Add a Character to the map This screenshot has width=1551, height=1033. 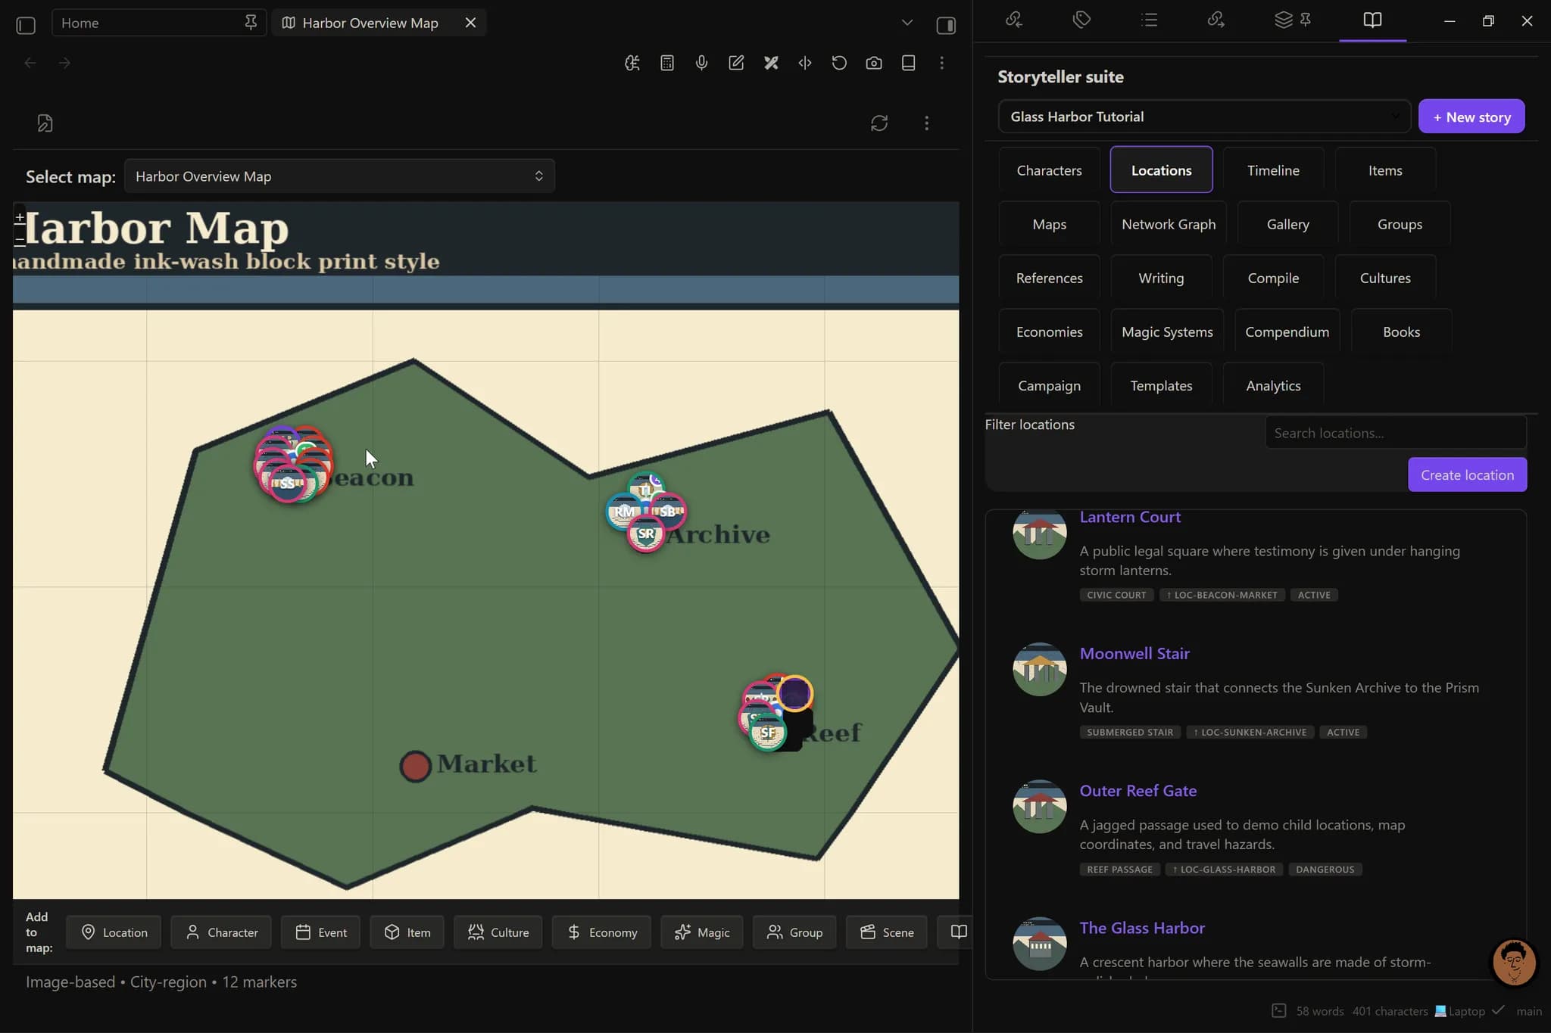tap(222, 932)
